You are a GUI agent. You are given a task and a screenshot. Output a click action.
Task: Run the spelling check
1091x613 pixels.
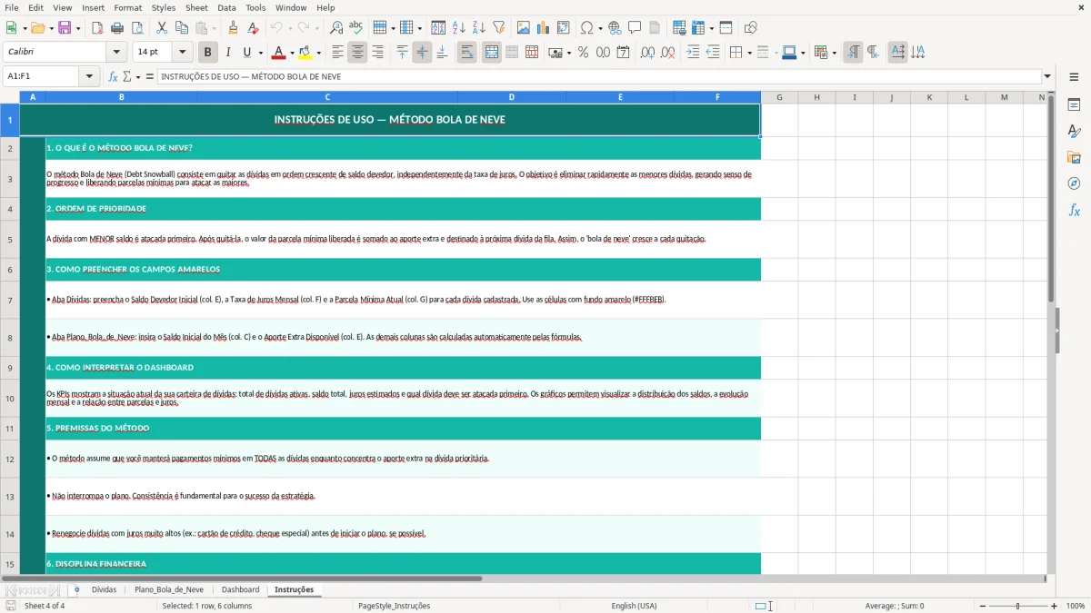(356, 28)
